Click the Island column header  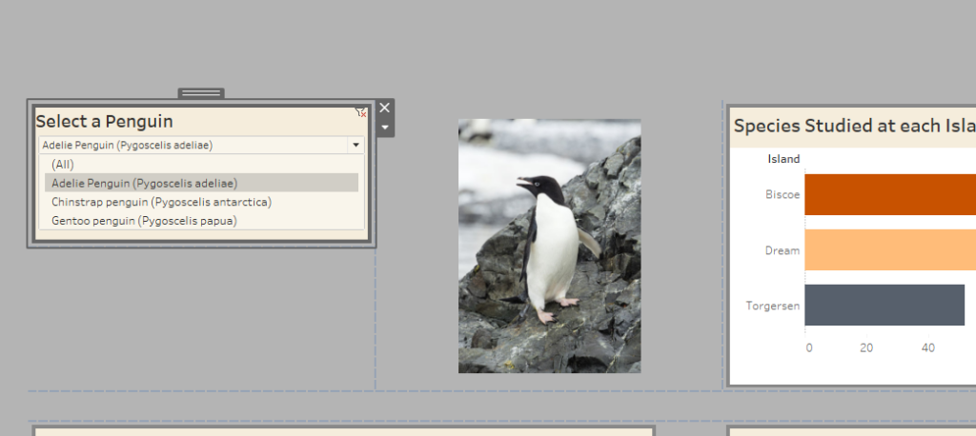pyautogui.click(x=783, y=159)
